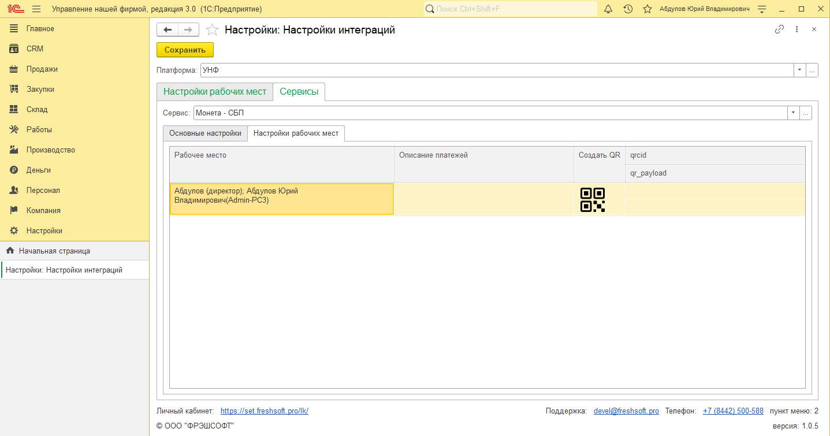This screenshot has width=830, height=436.
Task: Expand the Платформа dropdown arrow
Action: [799, 70]
